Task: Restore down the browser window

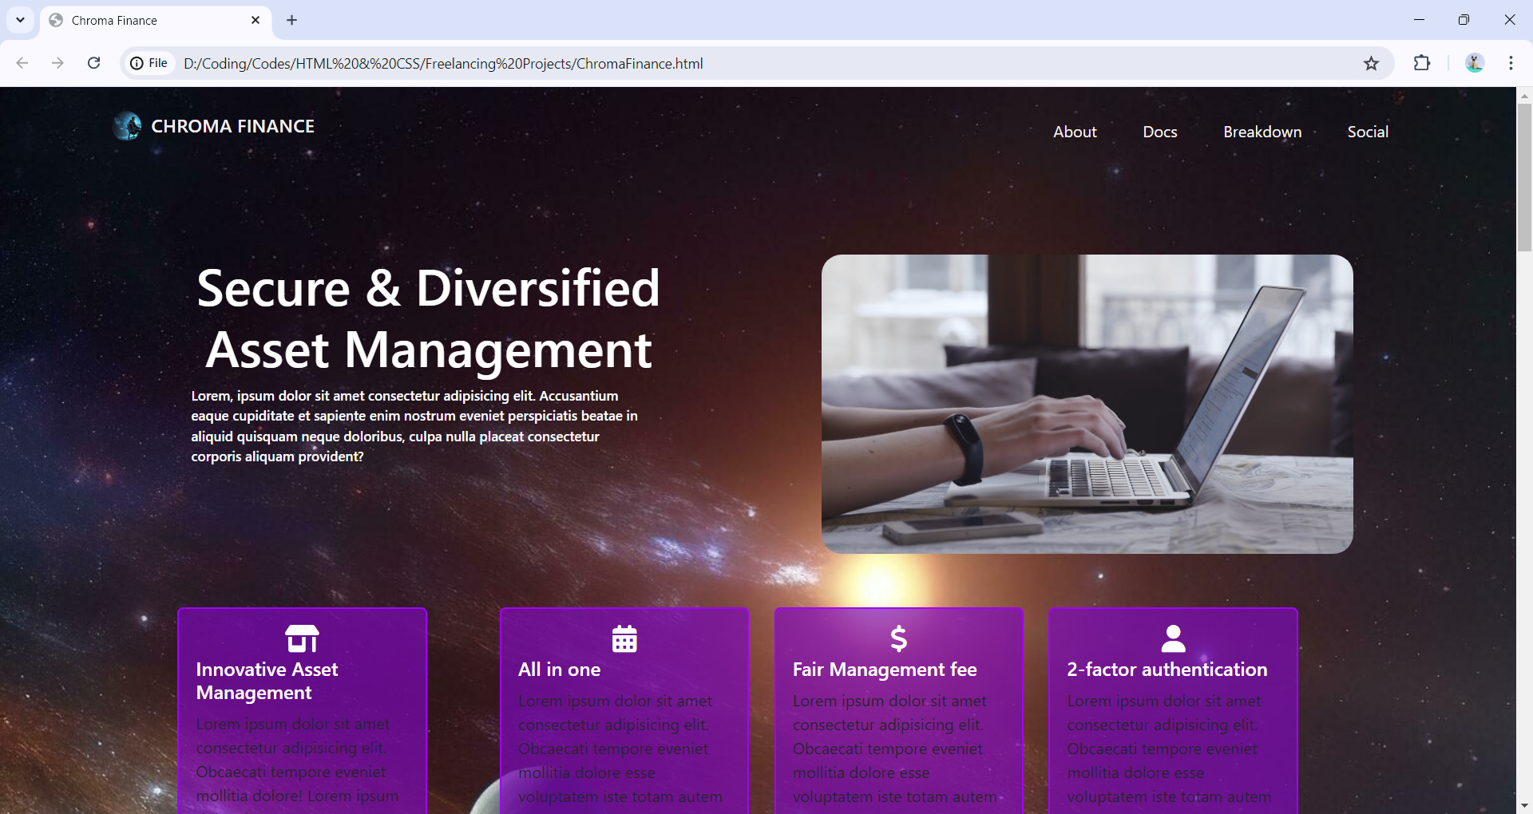Action: click(x=1464, y=20)
